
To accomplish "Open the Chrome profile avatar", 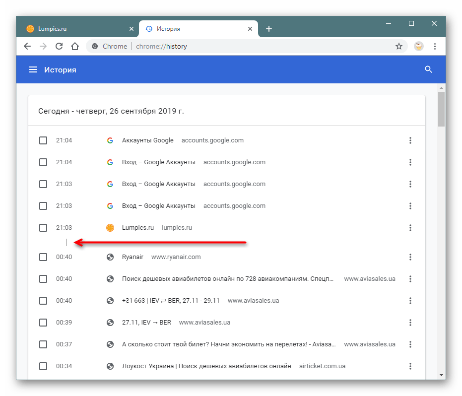I will (419, 46).
